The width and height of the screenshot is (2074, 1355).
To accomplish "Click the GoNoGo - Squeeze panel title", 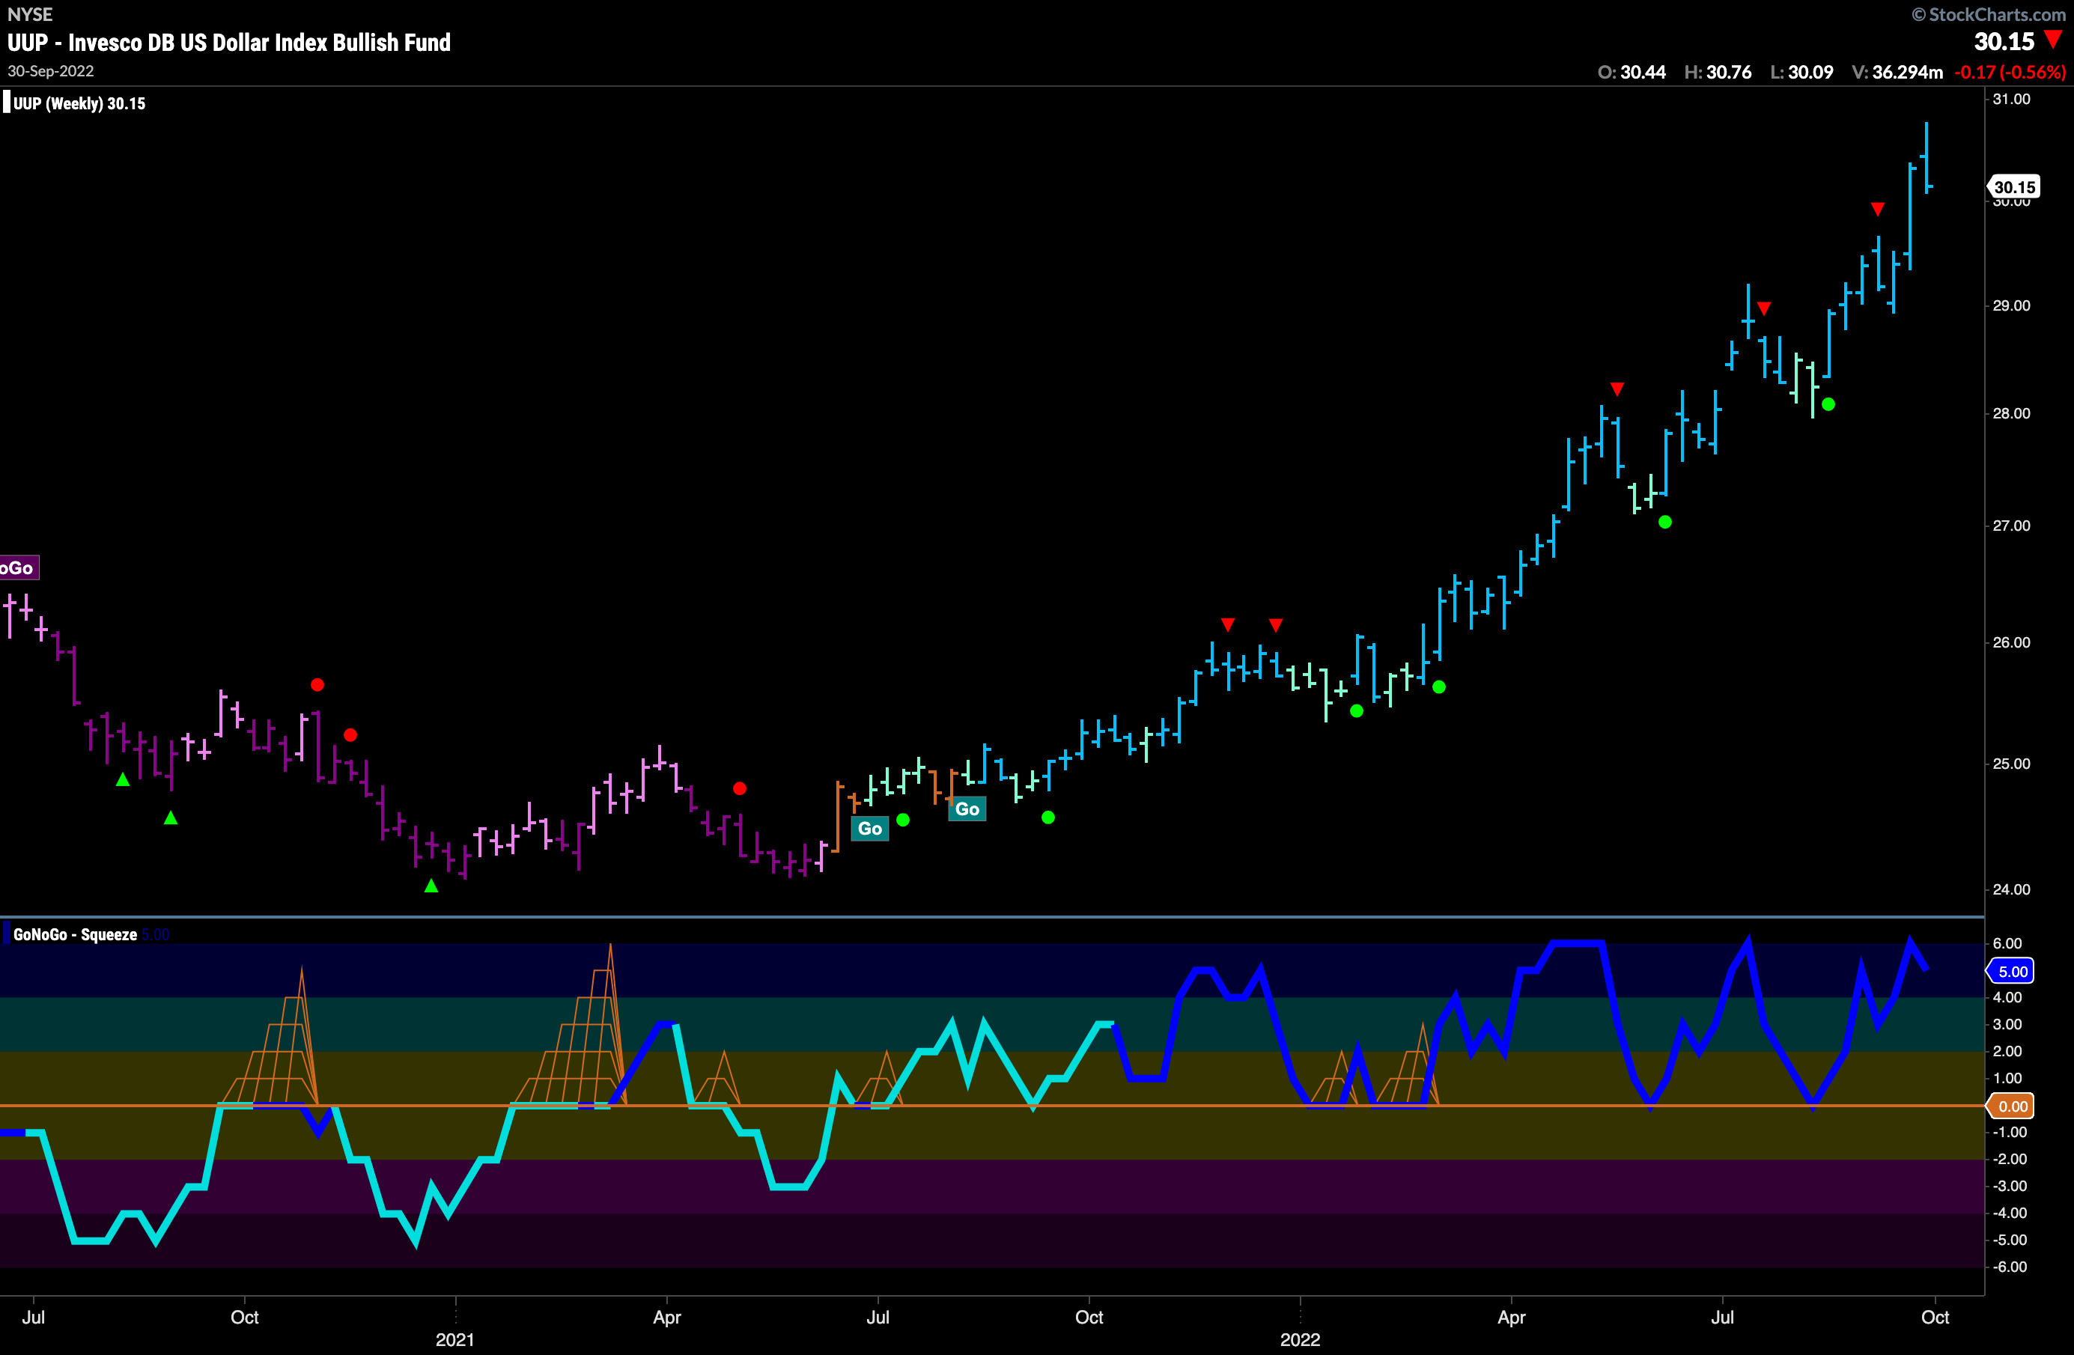I will coord(75,934).
